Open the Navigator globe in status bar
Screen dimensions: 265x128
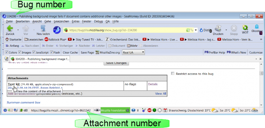tap(5, 110)
